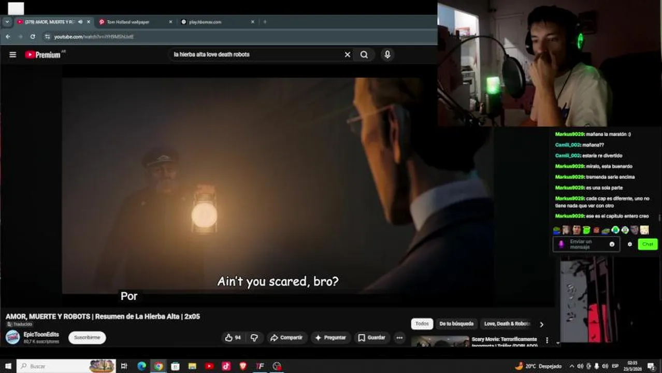Viewport: 662px width, 373px height.
Task: Open the Windows notification center
Action: pyautogui.click(x=650, y=366)
